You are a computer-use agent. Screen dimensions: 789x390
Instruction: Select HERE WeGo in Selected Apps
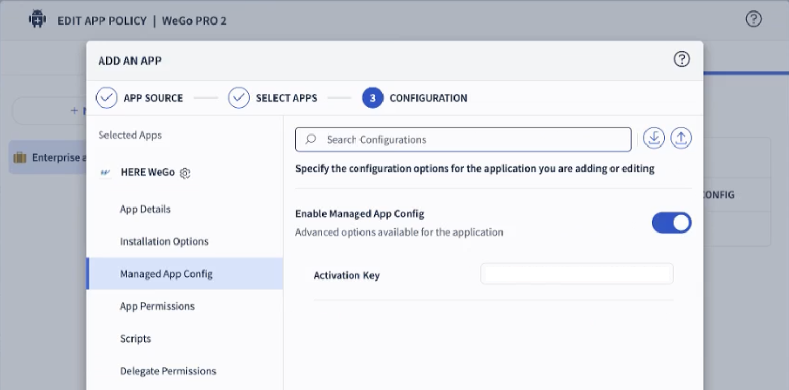[148, 172]
